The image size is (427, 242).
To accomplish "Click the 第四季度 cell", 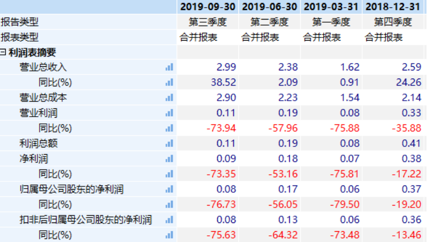I will tap(393, 22).
